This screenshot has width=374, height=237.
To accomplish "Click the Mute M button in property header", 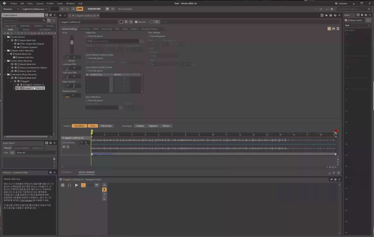I will (x=126, y=22).
